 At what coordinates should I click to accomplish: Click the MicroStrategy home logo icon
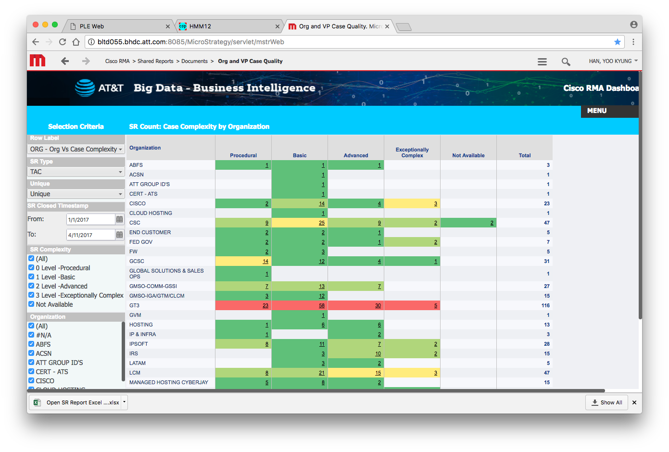coord(38,61)
